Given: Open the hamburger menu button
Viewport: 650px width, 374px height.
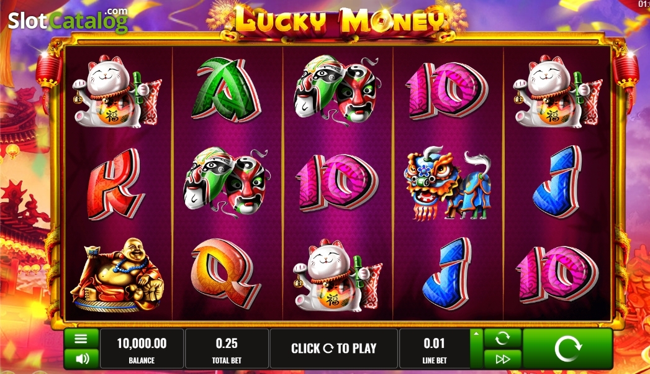Looking at the screenshot, I should click(81, 339).
